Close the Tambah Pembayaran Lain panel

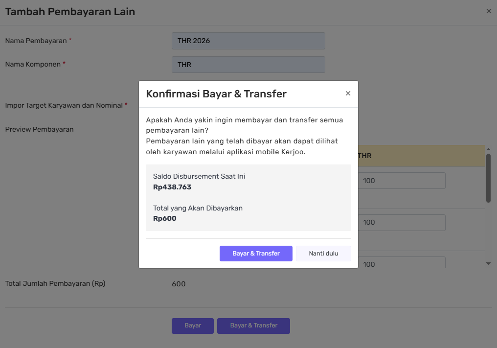(x=489, y=11)
